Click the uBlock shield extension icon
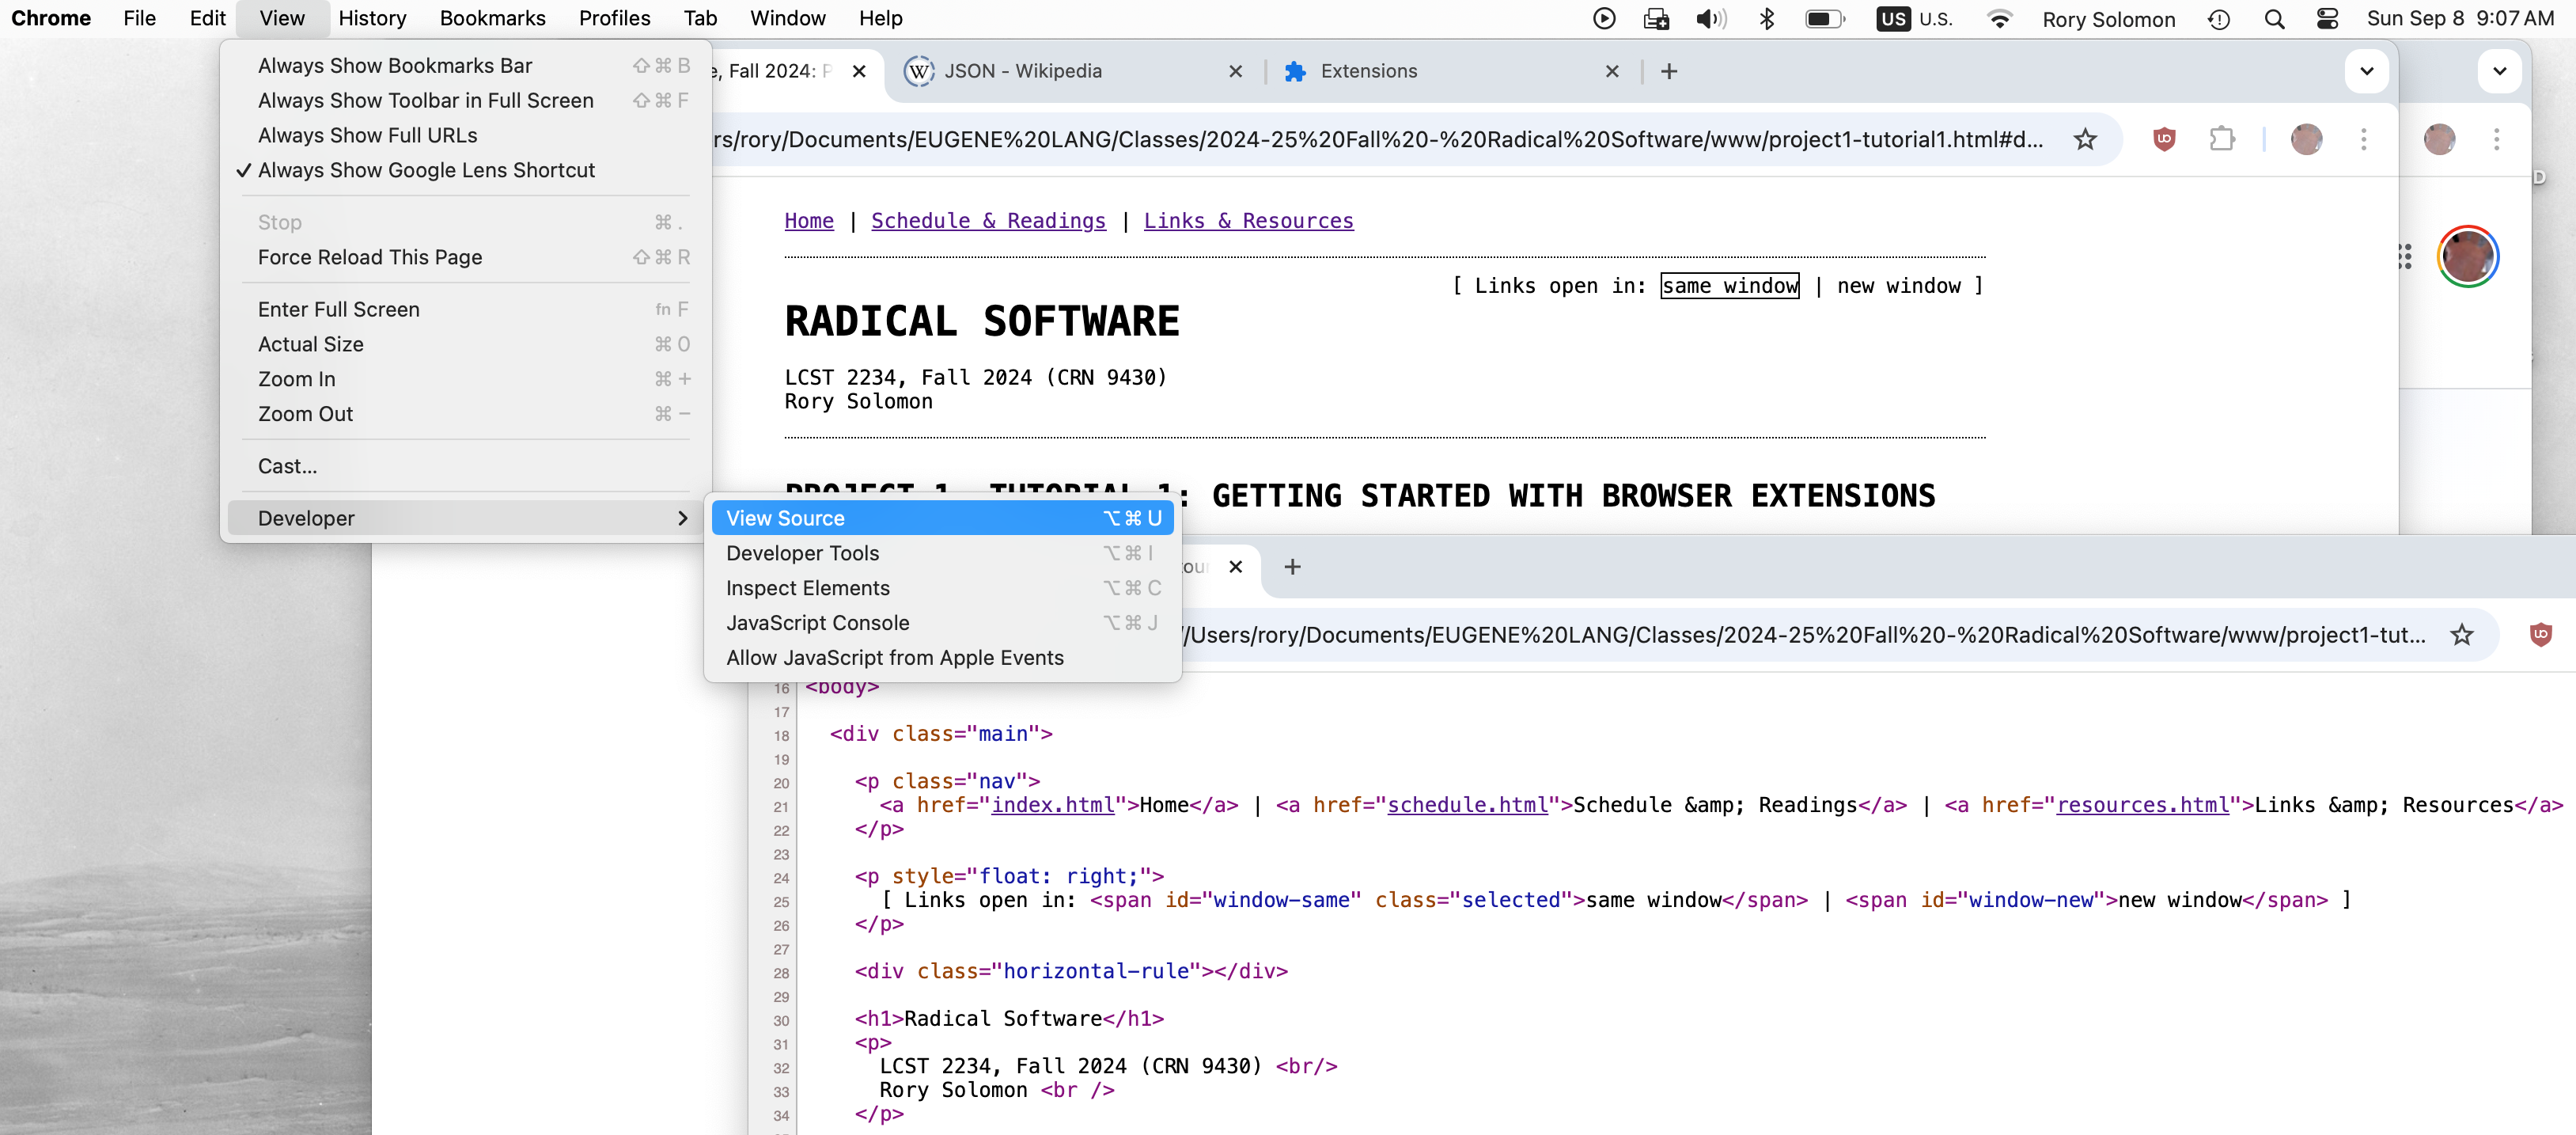Image resolution: width=2576 pixels, height=1135 pixels. point(2164,139)
